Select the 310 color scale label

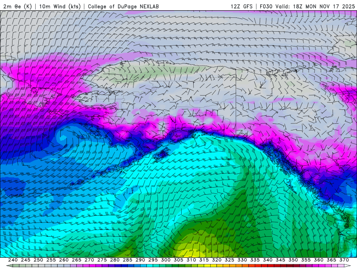[191, 260]
